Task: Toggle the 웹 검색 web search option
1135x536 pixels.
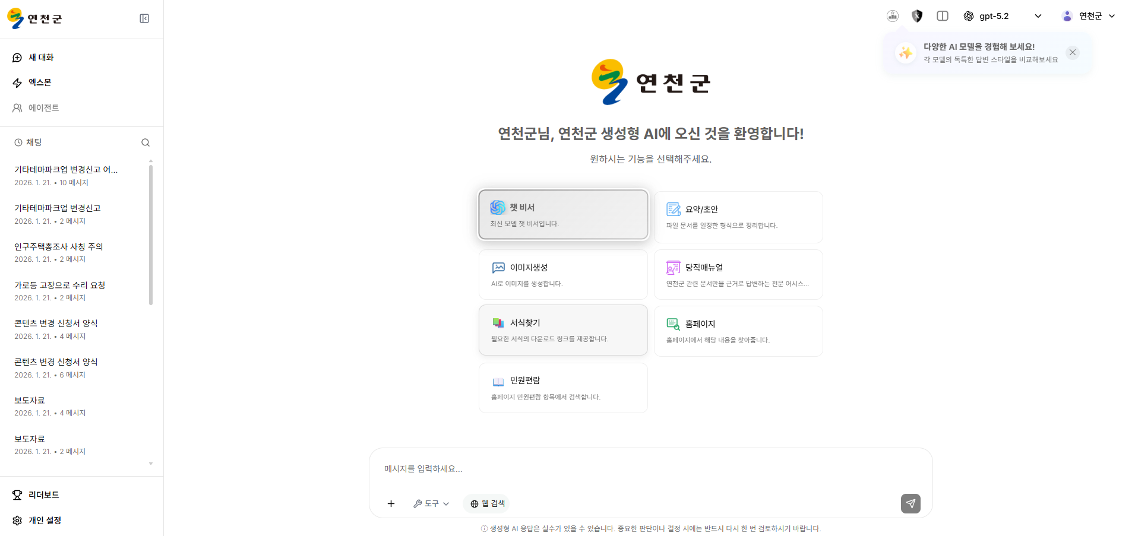Action: click(x=486, y=504)
